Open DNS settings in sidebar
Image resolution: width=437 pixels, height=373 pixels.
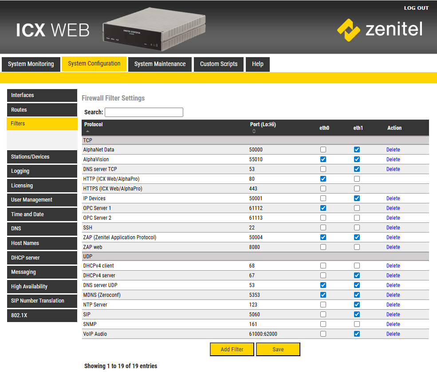coord(42,229)
